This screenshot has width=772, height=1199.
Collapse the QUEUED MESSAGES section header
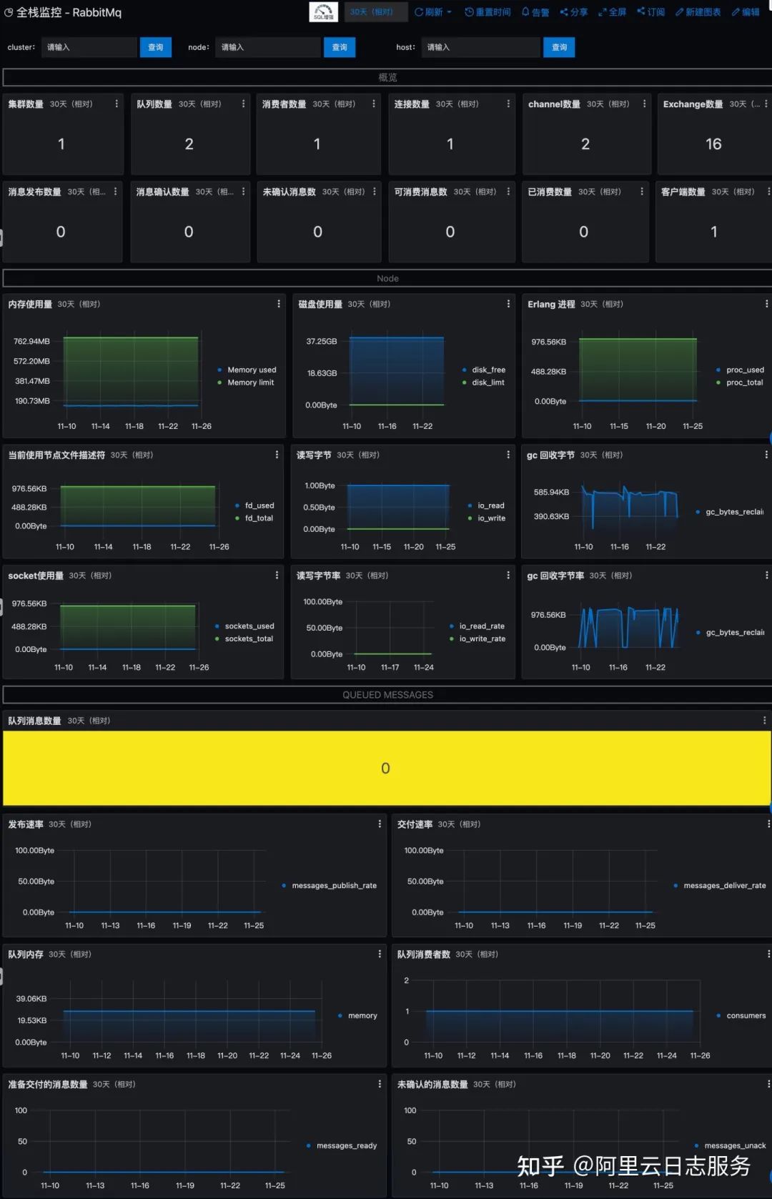click(387, 695)
